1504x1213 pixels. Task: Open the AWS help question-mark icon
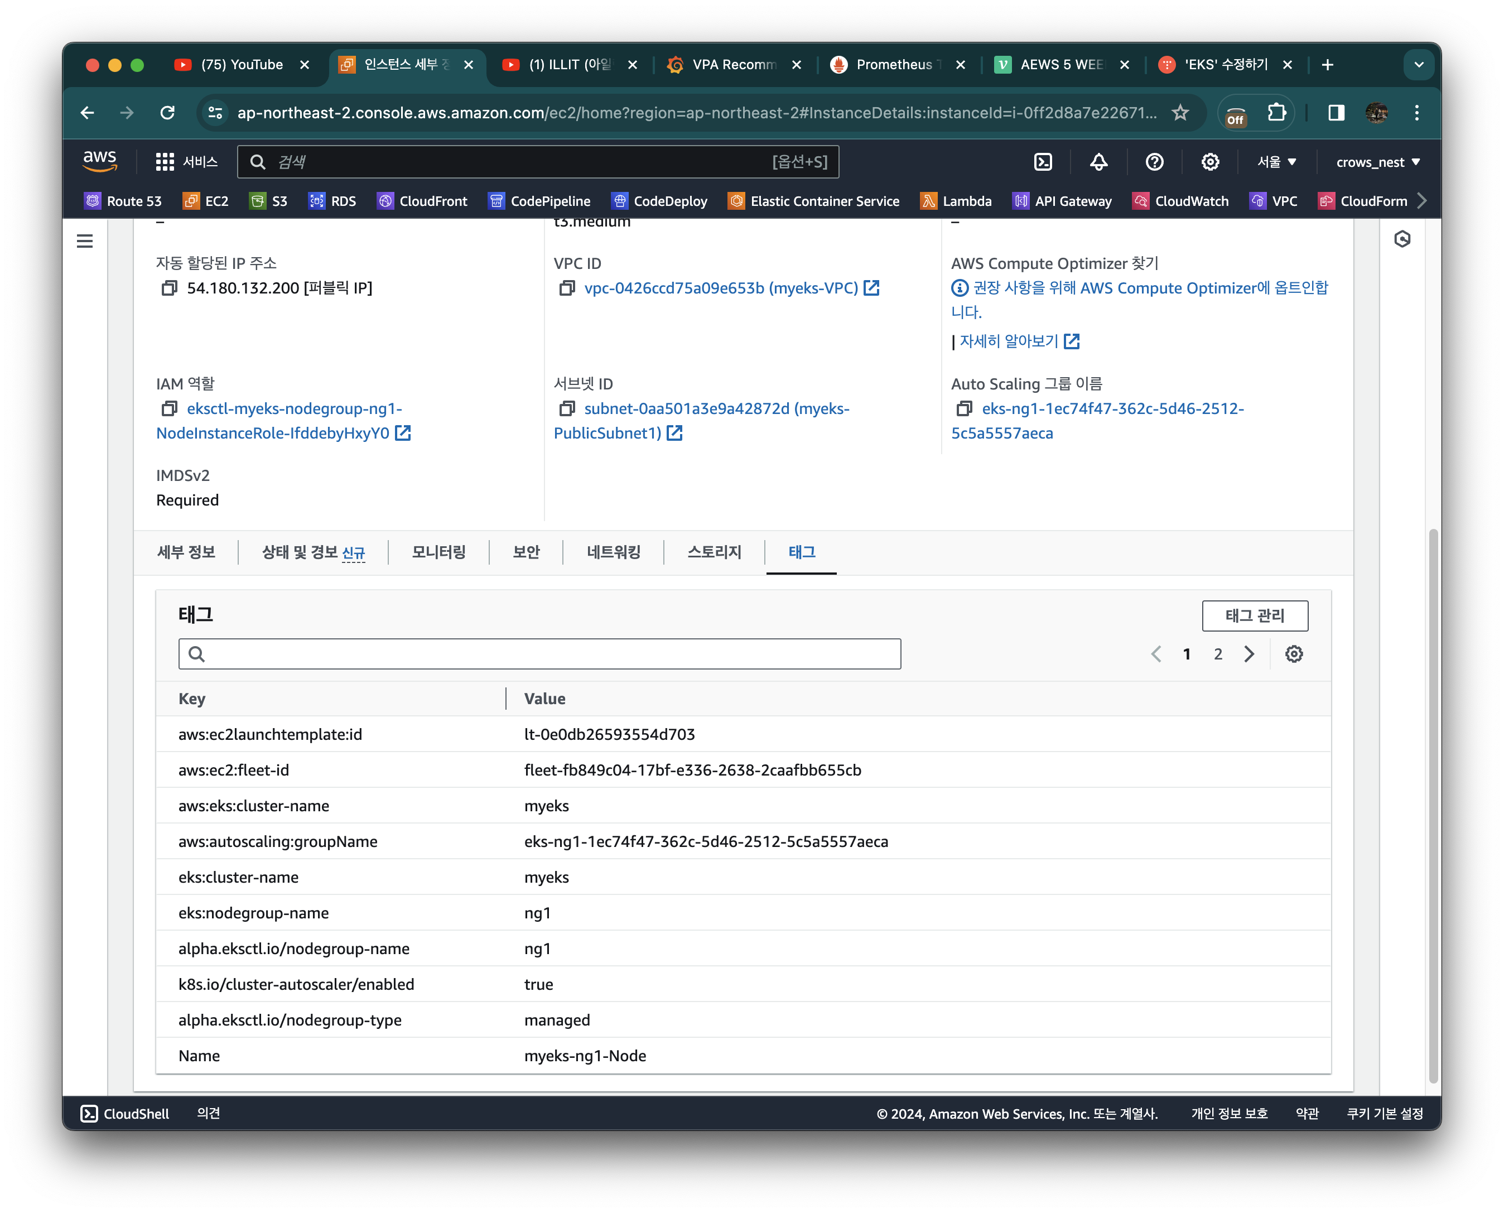tap(1154, 162)
